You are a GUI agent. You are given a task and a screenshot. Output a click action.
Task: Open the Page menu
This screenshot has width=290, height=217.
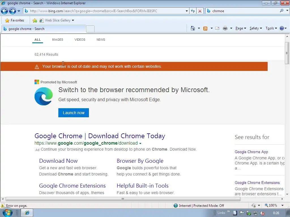point(241,28)
